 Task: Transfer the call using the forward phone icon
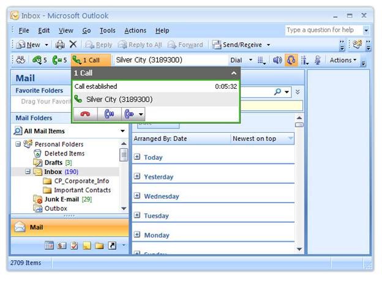pos(129,114)
